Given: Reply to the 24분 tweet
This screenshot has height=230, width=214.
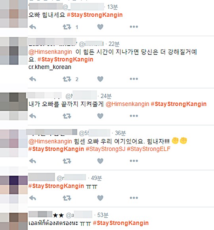Looking at the screenshot, I should [x=32, y=116].
